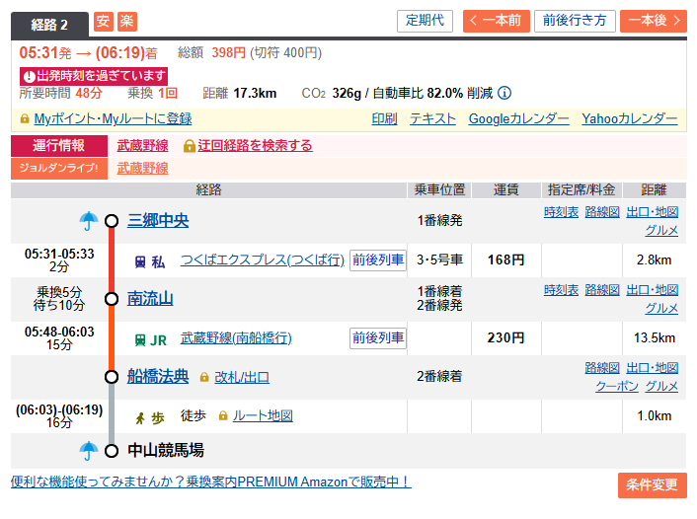Open 武蔵野線 link in 運行情報 row
Viewport: 697px width, 519px height.
tap(143, 146)
